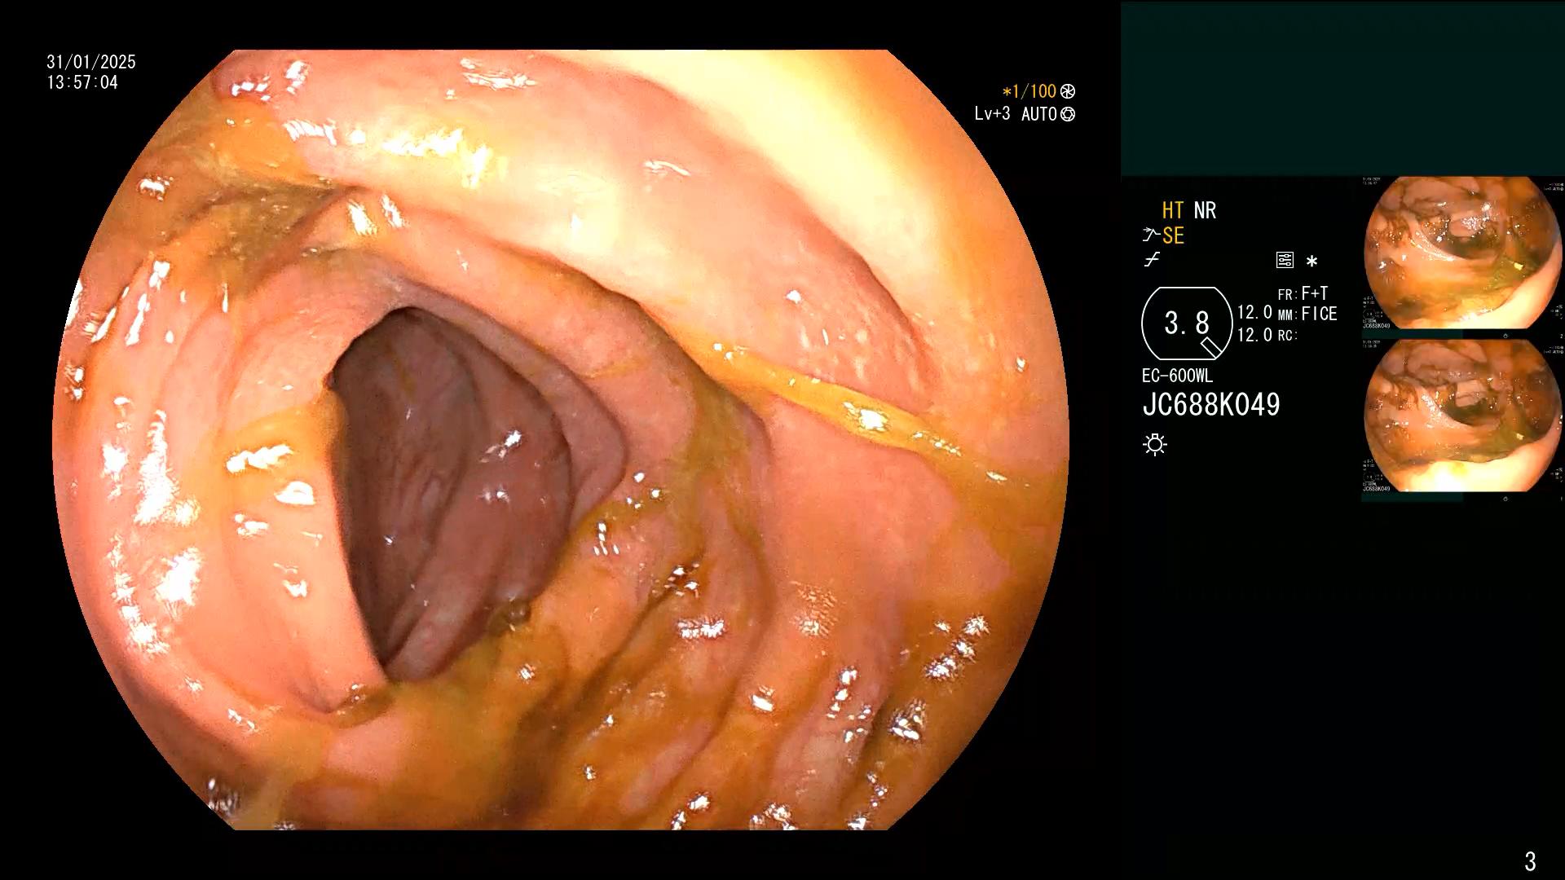Click the shutter speed fan icon beside 1/100
The image size is (1565, 880).
coord(1068,92)
